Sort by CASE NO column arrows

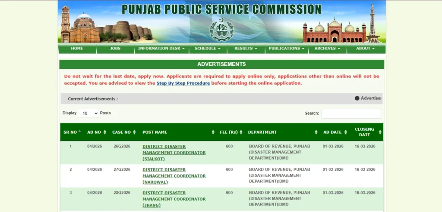click(135, 132)
